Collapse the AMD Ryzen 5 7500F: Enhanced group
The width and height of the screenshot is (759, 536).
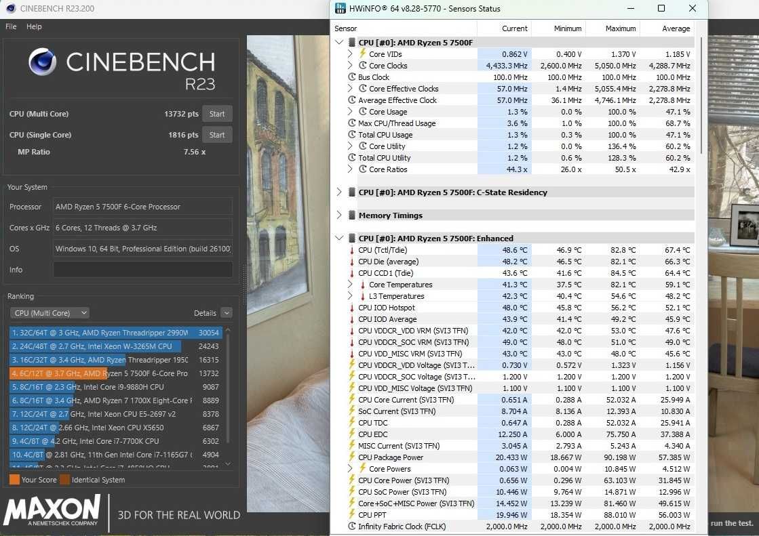pos(339,239)
